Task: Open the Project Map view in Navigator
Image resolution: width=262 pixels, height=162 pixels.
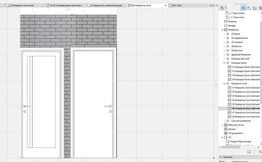Action: (x=243, y=8)
